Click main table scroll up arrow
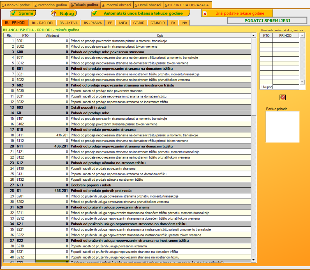Viewport: 310px width, 270px height. pyautogui.click(x=253, y=36)
